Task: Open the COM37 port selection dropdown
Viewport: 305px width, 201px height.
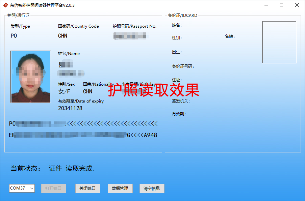Action: [x=31, y=189]
